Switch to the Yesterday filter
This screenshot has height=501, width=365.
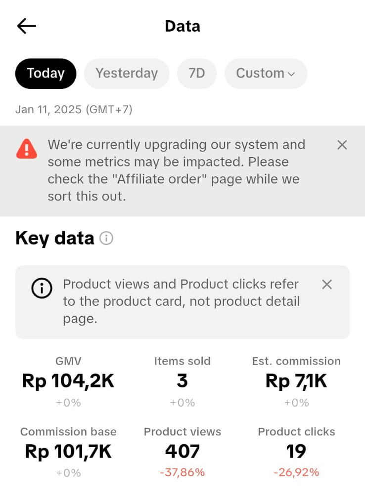click(127, 74)
